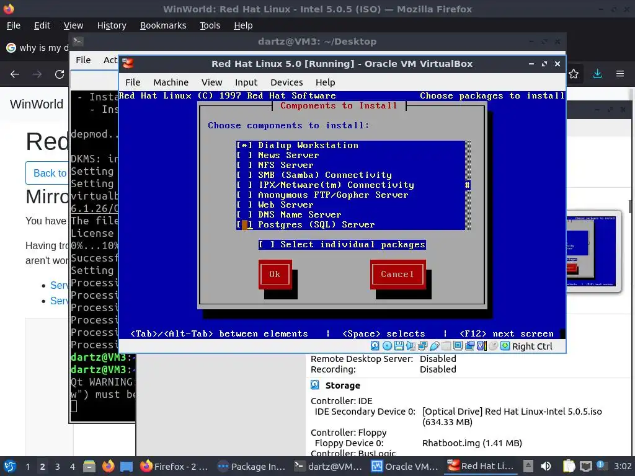Click the display settings status icon
This screenshot has width=635, height=476.
(x=458, y=346)
